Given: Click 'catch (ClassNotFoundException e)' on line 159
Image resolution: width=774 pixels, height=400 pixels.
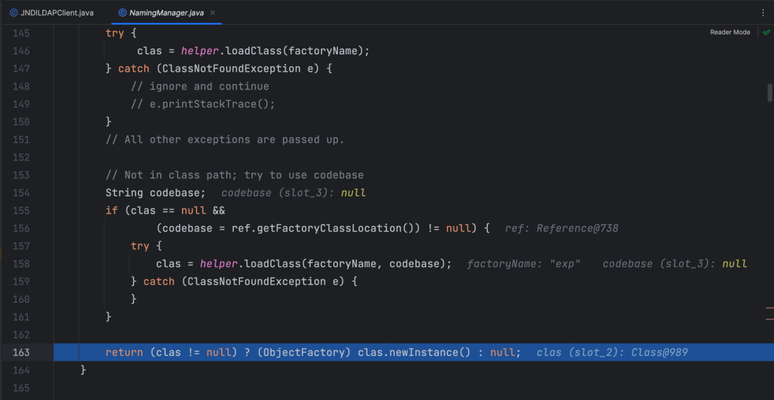Looking at the screenshot, I should pyautogui.click(x=244, y=282).
